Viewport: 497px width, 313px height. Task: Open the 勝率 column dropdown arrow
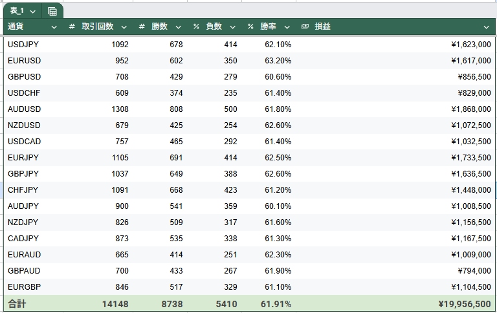click(287, 27)
